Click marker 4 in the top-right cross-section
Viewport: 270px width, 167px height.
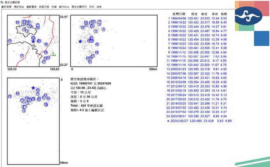point(103,30)
